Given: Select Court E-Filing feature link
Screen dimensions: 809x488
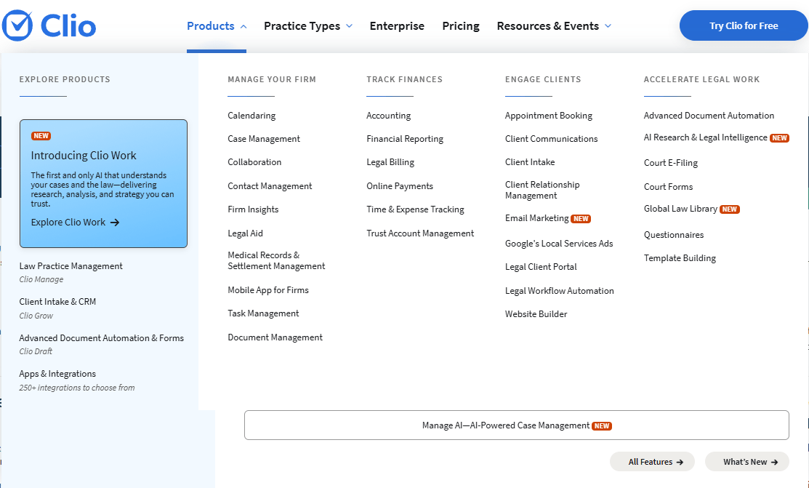Looking at the screenshot, I should click(x=671, y=163).
